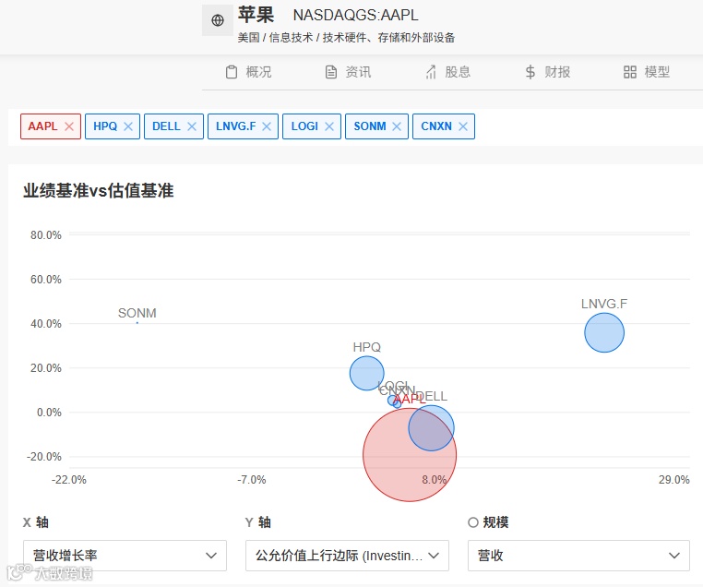The image size is (703, 587).
Task: Remove the CNXN tag with its X
Action: (463, 126)
